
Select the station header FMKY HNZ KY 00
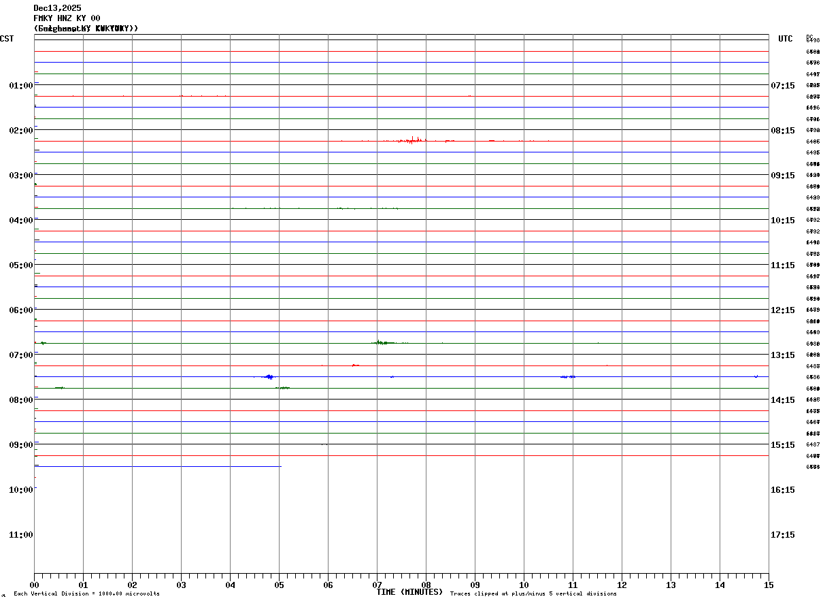coord(67,18)
